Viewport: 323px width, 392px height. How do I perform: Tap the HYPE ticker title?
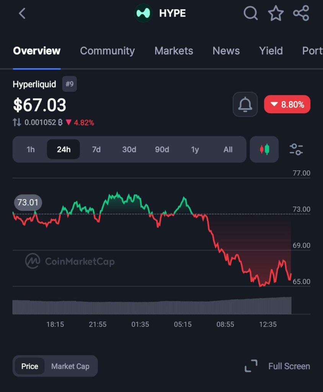click(x=172, y=13)
